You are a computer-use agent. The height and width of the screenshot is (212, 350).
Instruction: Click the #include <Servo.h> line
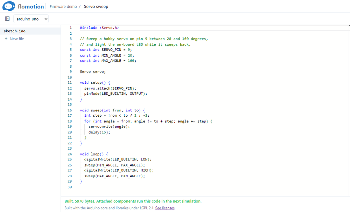pyautogui.click(x=99, y=28)
